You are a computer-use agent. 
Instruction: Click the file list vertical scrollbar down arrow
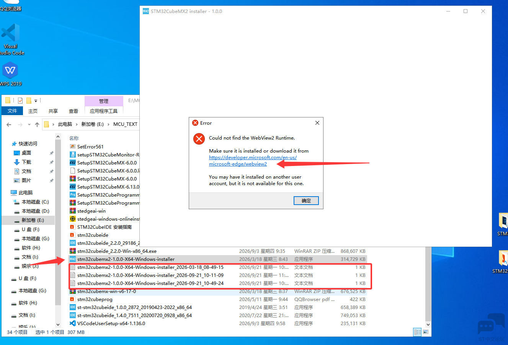click(x=428, y=324)
